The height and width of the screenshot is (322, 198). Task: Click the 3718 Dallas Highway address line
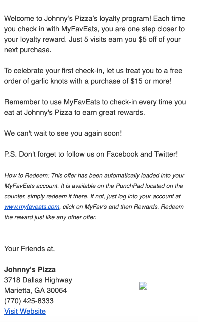click(38, 280)
